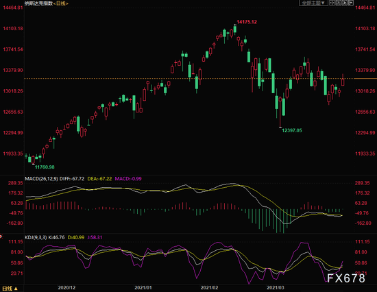Viewport: 377px width, 292px height.
Task: Click the 纳斯达克指数 chart title
Action: (38, 3)
